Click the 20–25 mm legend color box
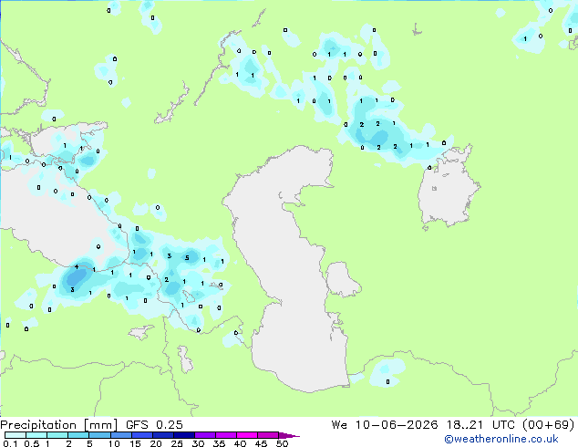 (x=162, y=435)
